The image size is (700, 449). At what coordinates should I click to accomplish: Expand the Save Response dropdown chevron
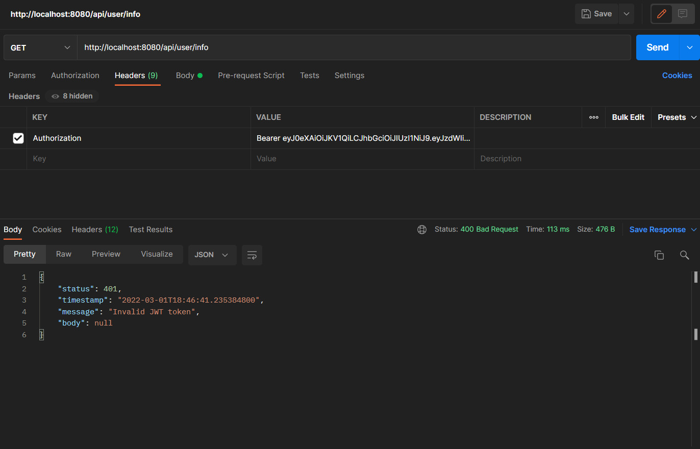(694, 230)
